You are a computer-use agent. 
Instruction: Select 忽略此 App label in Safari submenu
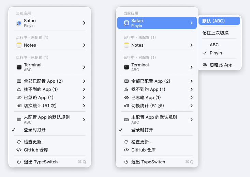click(x=221, y=65)
